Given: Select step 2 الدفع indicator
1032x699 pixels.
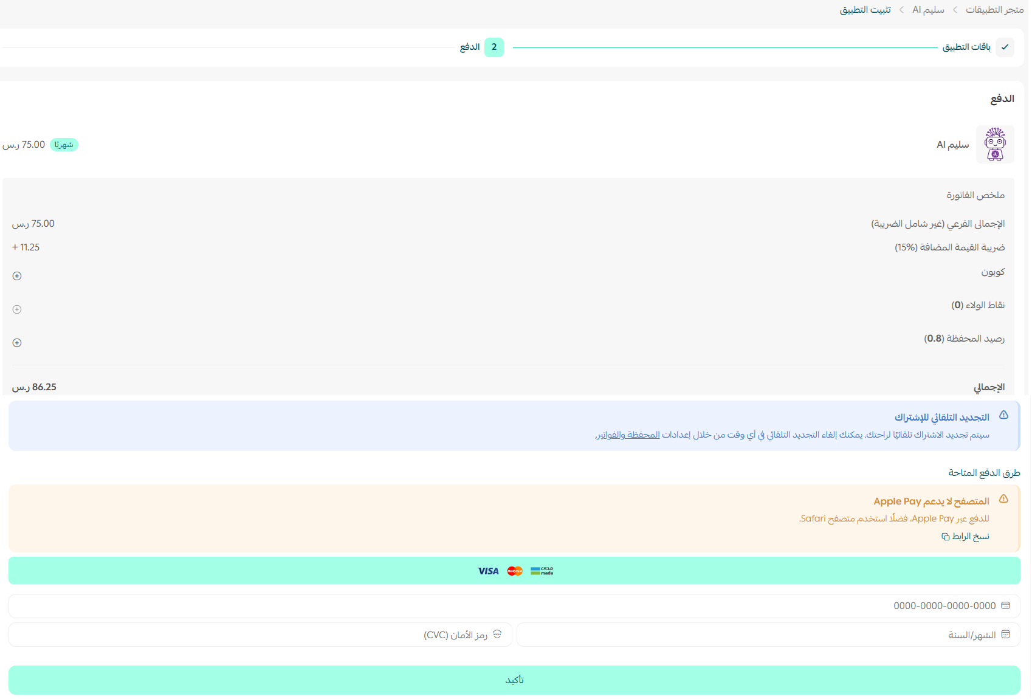Looking at the screenshot, I should [x=494, y=47].
